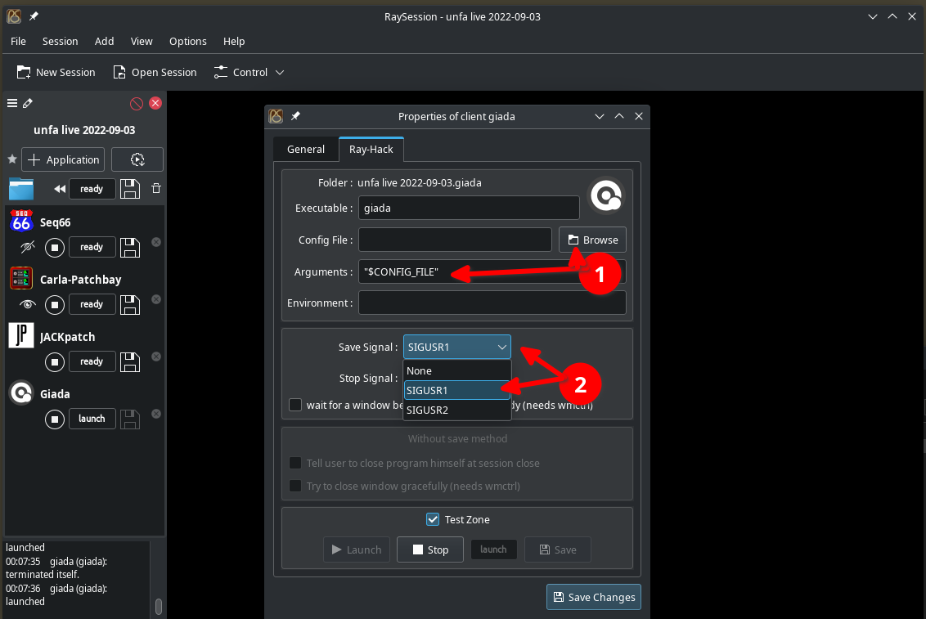The height and width of the screenshot is (619, 926).
Task: Select SIGUSR1 from the dropdown list
Action: pos(457,390)
